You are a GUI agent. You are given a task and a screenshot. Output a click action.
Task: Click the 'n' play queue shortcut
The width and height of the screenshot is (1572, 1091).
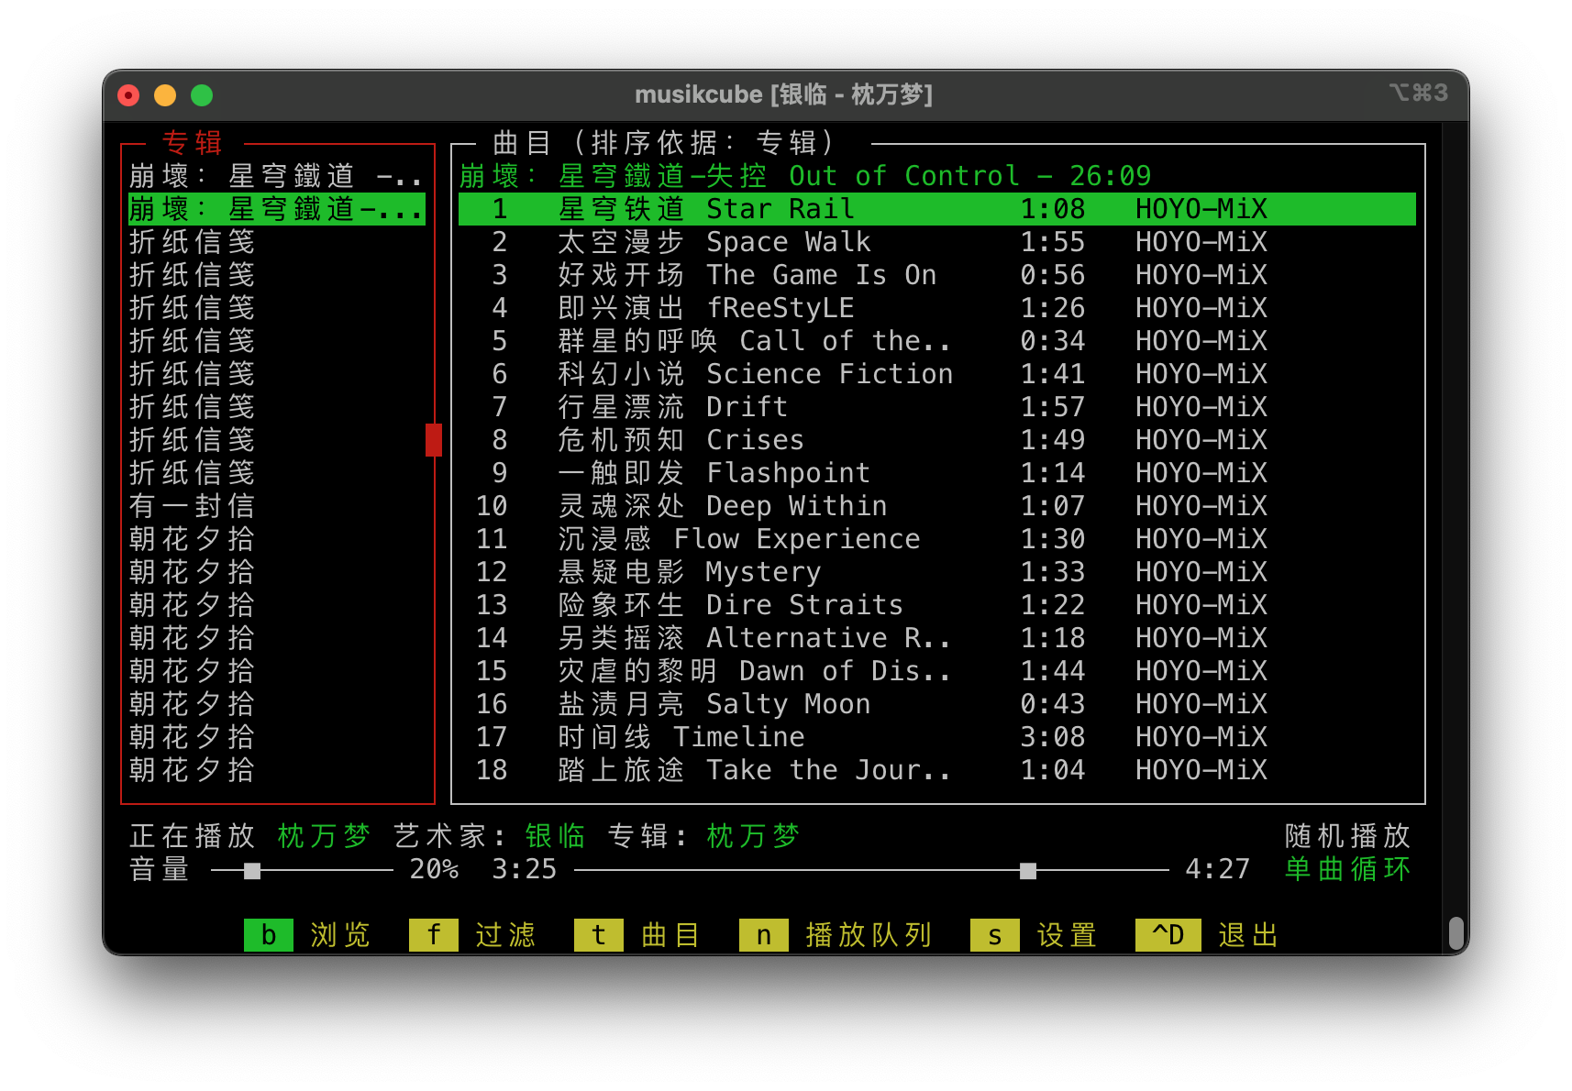pos(763,935)
